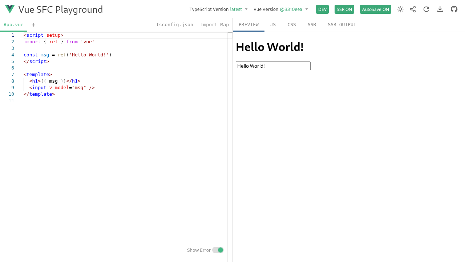The height and width of the screenshot is (262, 465).
Task: Switch to the SSR tab
Action: pos(312,25)
